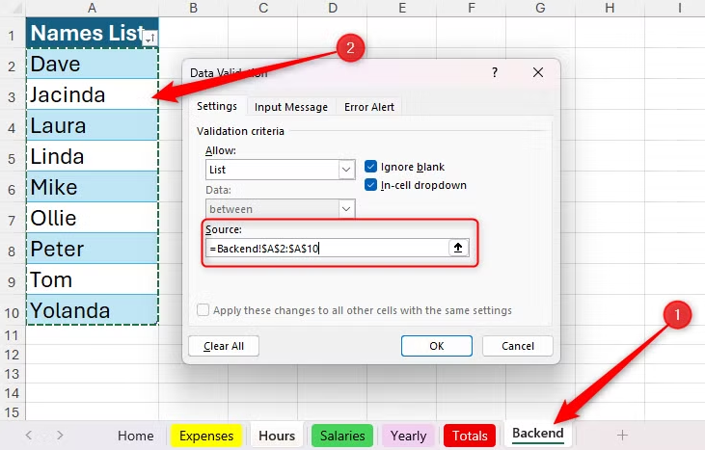Click the OK button

pyautogui.click(x=437, y=346)
